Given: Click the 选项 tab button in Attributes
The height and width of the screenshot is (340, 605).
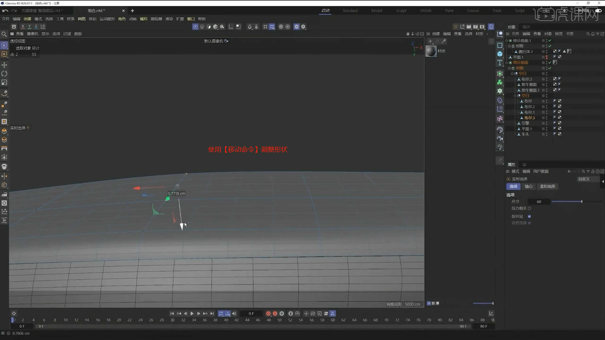Looking at the screenshot, I should click(514, 187).
